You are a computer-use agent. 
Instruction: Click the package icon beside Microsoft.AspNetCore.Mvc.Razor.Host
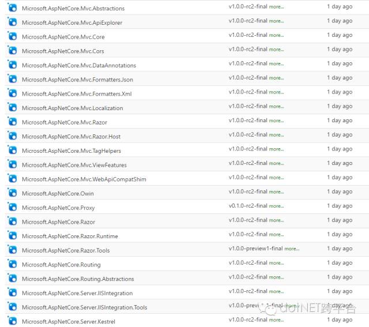click(12, 136)
